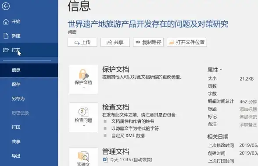The height and width of the screenshot is (166, 258).
Task: Click the share arrow icon in 共享 button
Action: click(109, 42)
